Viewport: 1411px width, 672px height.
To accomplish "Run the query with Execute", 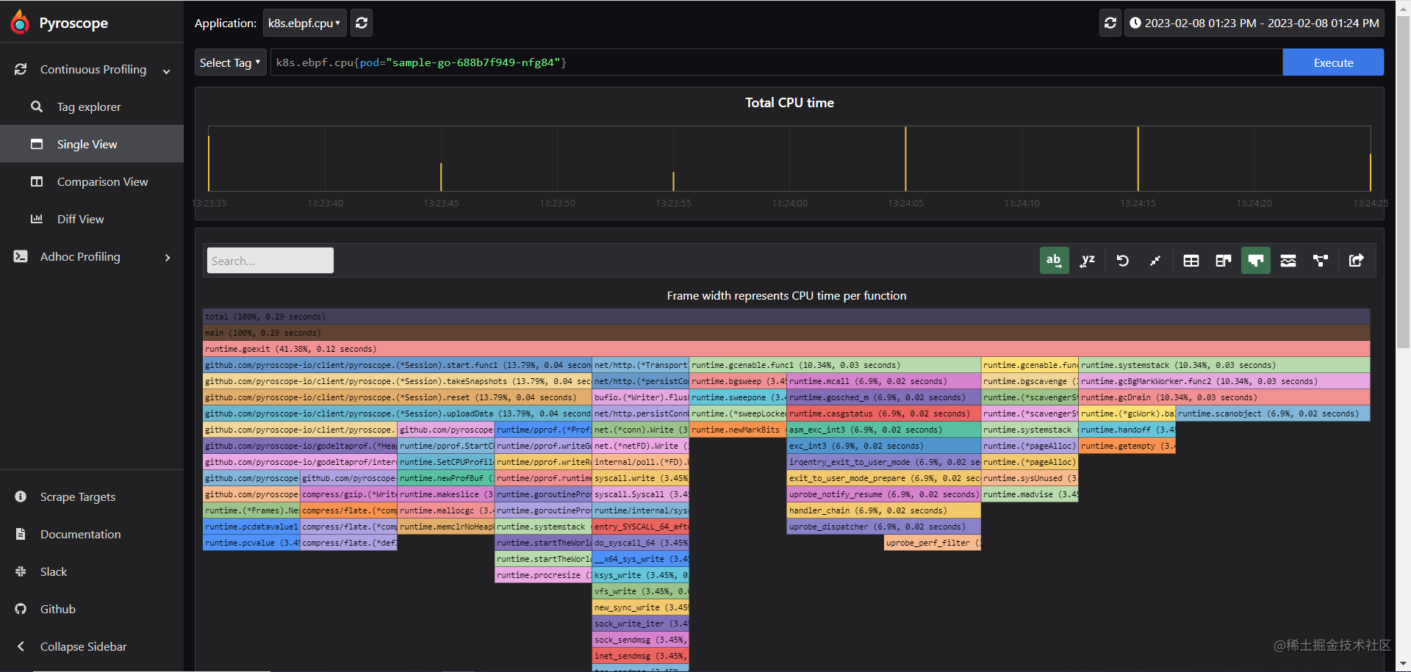I will (x=1333, y=62).
